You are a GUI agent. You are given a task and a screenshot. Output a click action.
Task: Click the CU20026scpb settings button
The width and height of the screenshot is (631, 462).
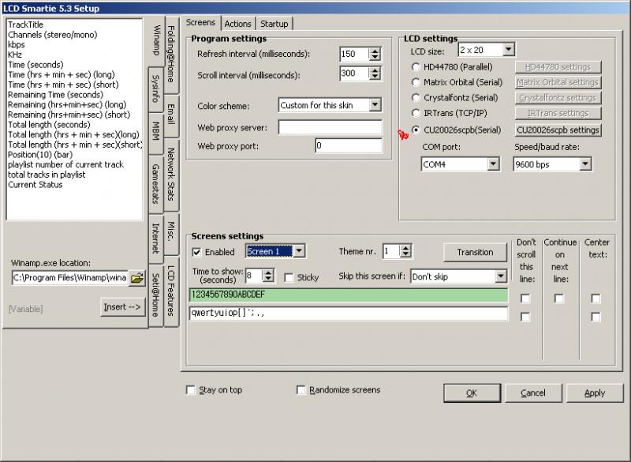[x=558, y=130]
